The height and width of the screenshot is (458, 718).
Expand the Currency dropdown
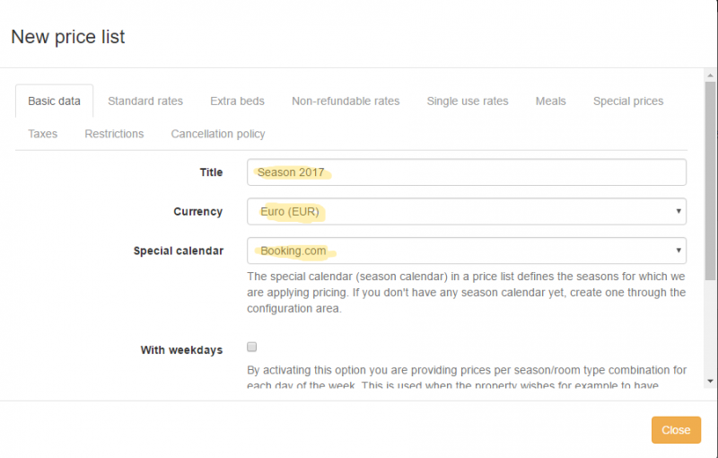[x=467, y=212]
